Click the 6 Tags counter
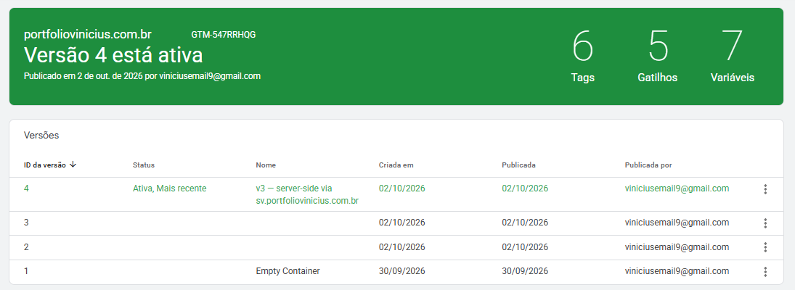 582,56
